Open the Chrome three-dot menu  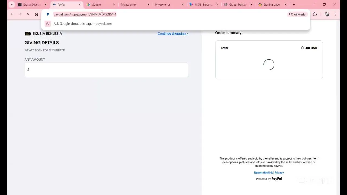click(x=335, y=14)
